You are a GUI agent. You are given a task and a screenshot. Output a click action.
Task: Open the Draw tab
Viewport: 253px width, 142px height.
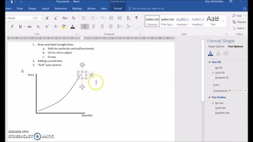20,9
